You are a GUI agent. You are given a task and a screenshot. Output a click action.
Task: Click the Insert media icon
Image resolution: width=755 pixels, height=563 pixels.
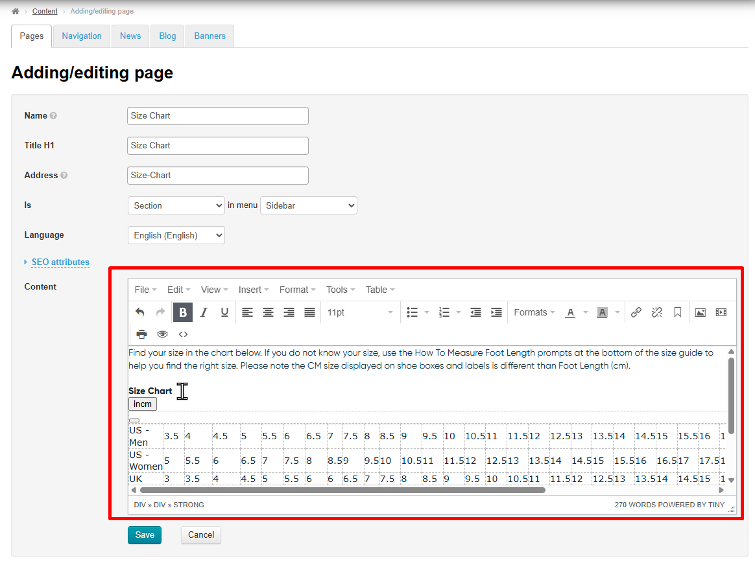(x=721, y=312)
